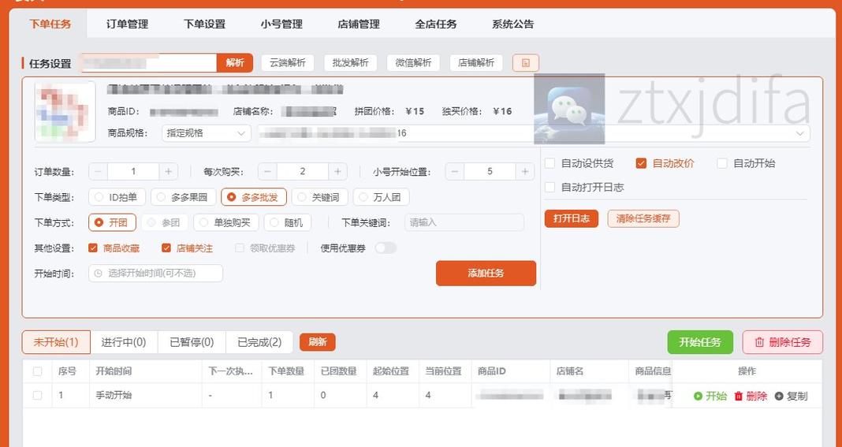Open 系统公告 tab

point(512,24)
